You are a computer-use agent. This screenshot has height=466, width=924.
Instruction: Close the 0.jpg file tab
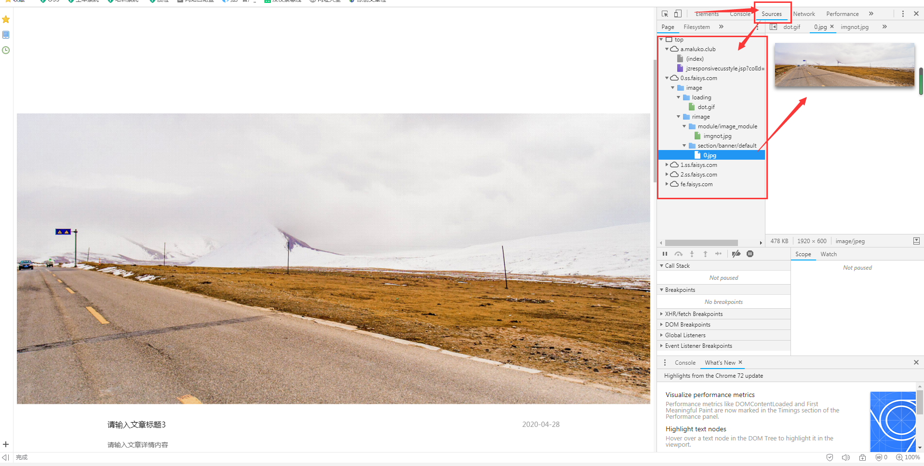[831, 27]
